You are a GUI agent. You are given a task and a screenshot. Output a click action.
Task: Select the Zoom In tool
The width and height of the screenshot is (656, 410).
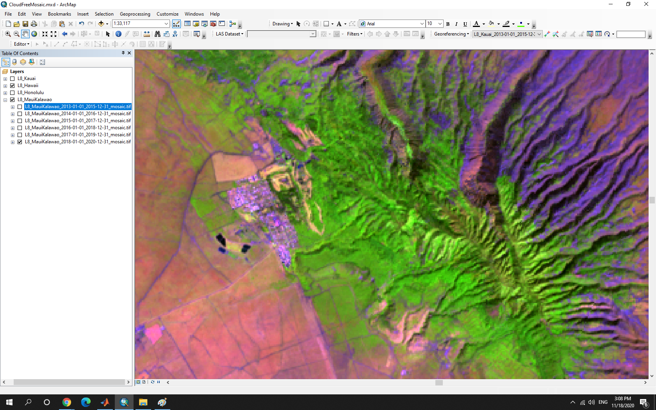click(8, 34)
